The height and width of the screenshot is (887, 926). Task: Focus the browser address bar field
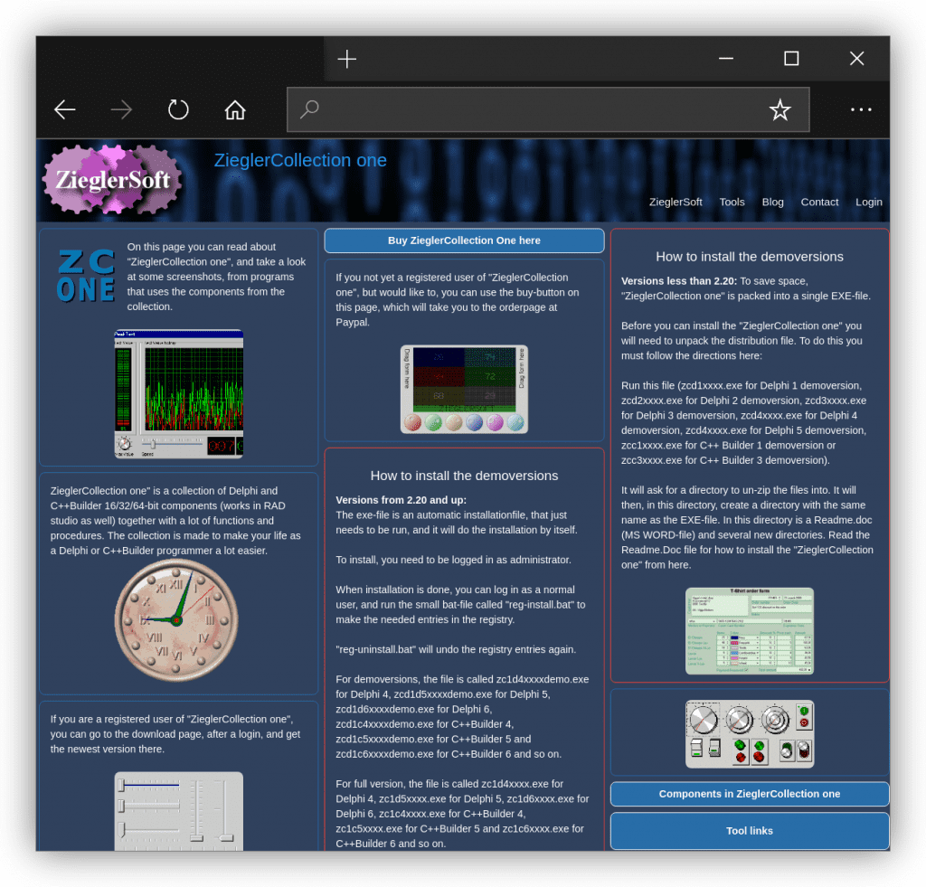point(548,109)
